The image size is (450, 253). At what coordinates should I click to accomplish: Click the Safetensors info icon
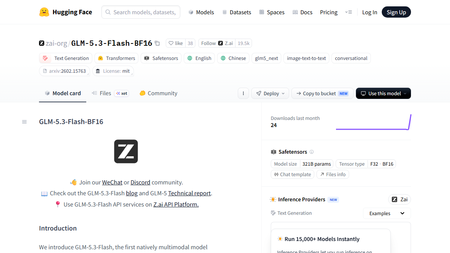coord(312,152)
